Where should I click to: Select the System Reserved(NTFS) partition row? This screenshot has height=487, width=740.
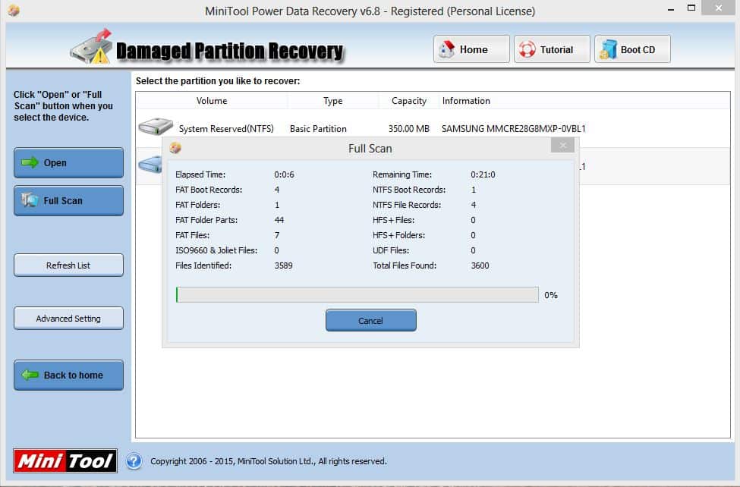(x=226, y=129)
